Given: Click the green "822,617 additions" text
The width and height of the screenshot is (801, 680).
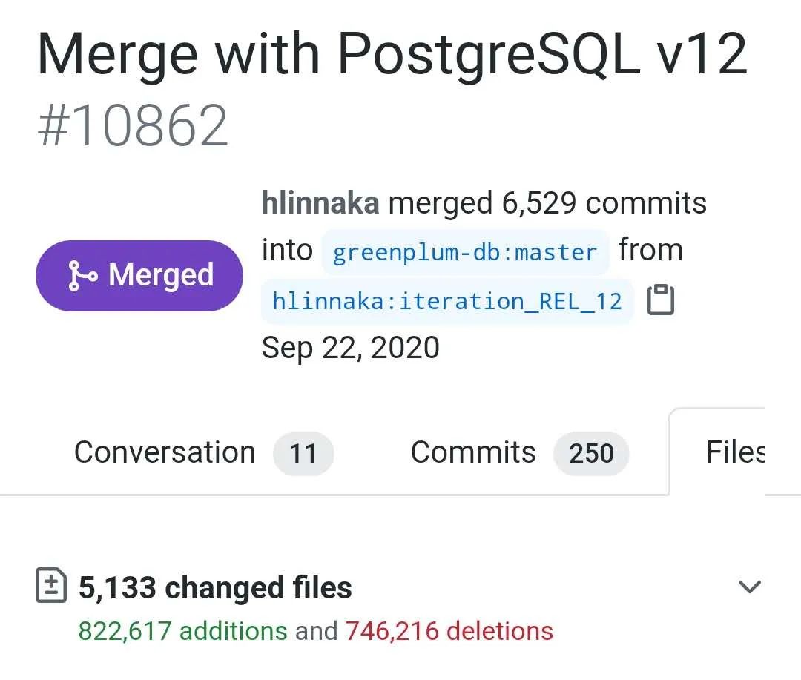Looking at the screenshot, I should pos(182,631).
